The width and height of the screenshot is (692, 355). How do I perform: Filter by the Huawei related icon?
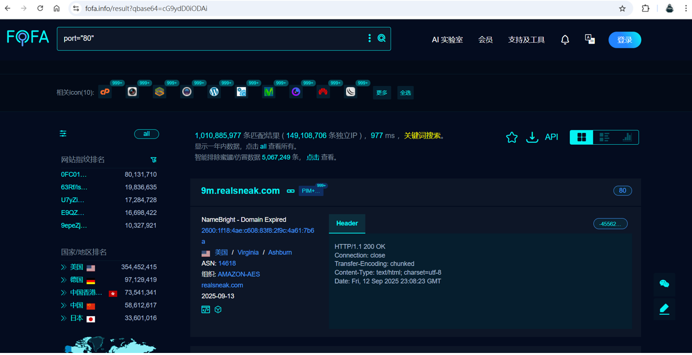pyautogui.click(x=323, y=92)
